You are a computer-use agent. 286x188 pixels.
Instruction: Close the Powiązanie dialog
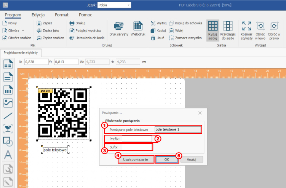(200, 113)
